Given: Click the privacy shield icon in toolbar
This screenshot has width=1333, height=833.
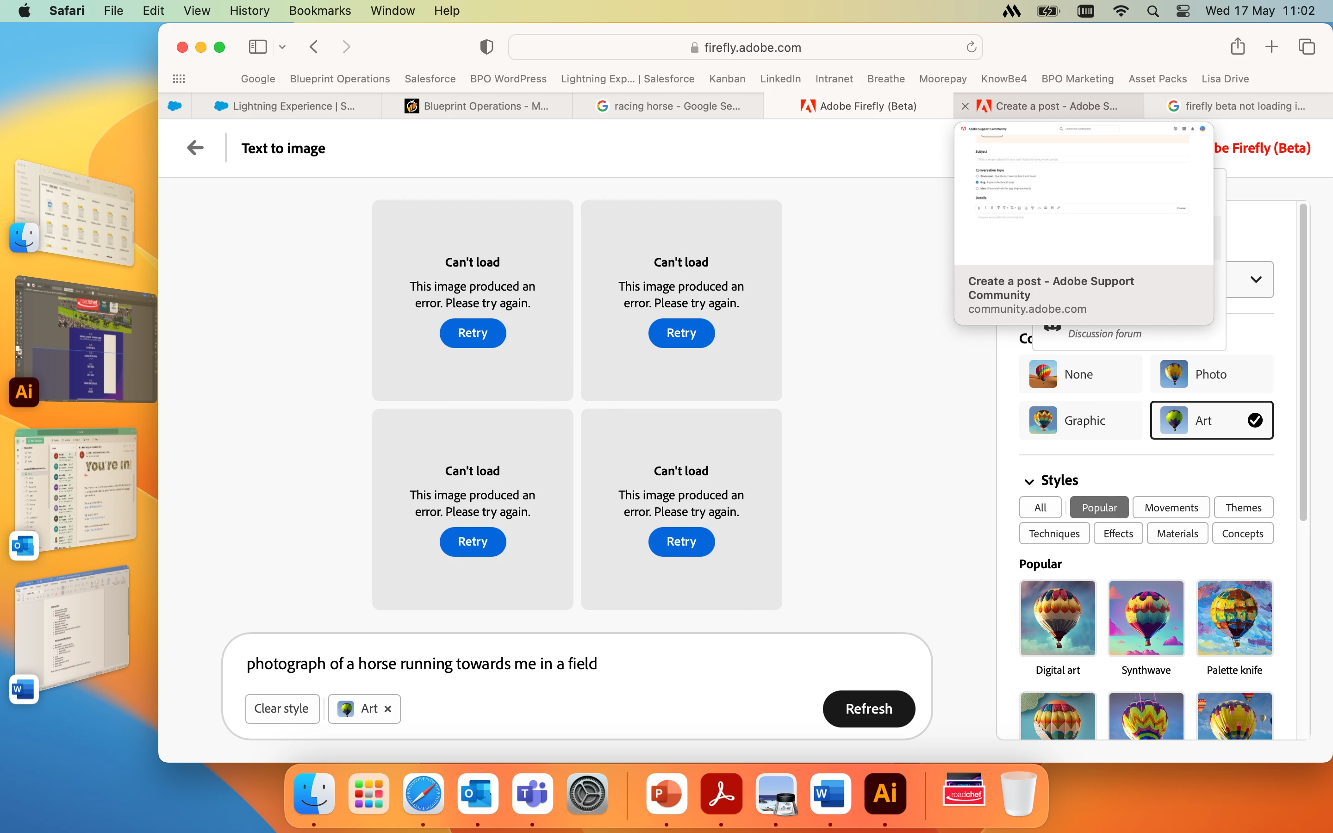Looking at the screenshot, I should click(x=486, y=47).
